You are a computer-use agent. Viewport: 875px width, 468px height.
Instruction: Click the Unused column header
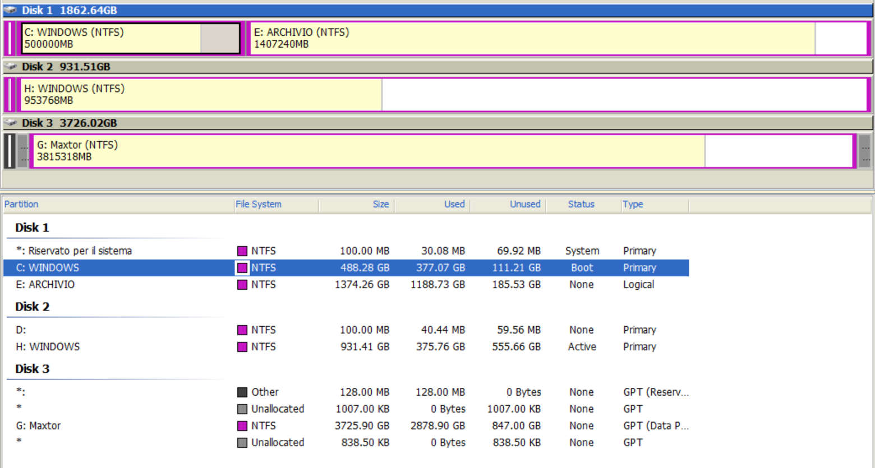pos(524,205)
